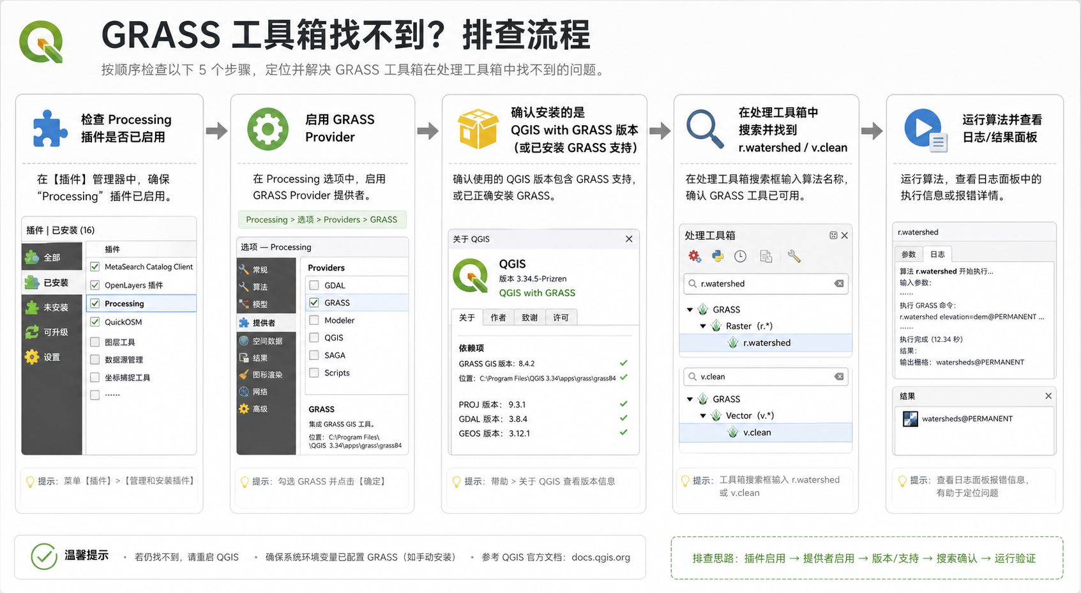This screenshot has height=593, width=1081.
Task: Clear the v.clean search text
Action: pyautogui.click(x=839, y=377)
